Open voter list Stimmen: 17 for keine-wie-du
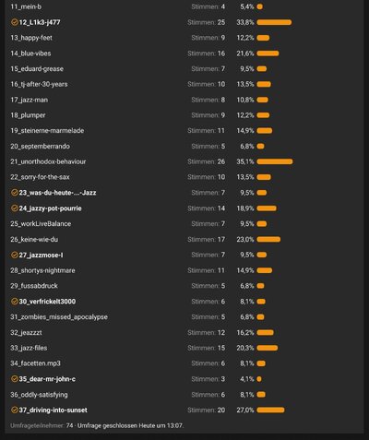The height and width of the screenshot is (440, 369). (207, 239)
